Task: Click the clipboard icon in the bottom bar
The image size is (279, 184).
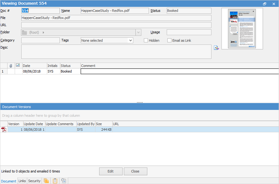Action: [x=55, y=181]
